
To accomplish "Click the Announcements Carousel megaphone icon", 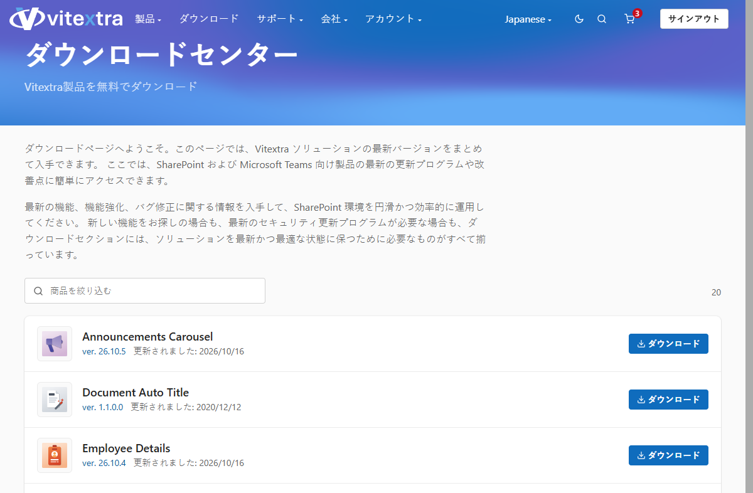I will tap(55, 344).
